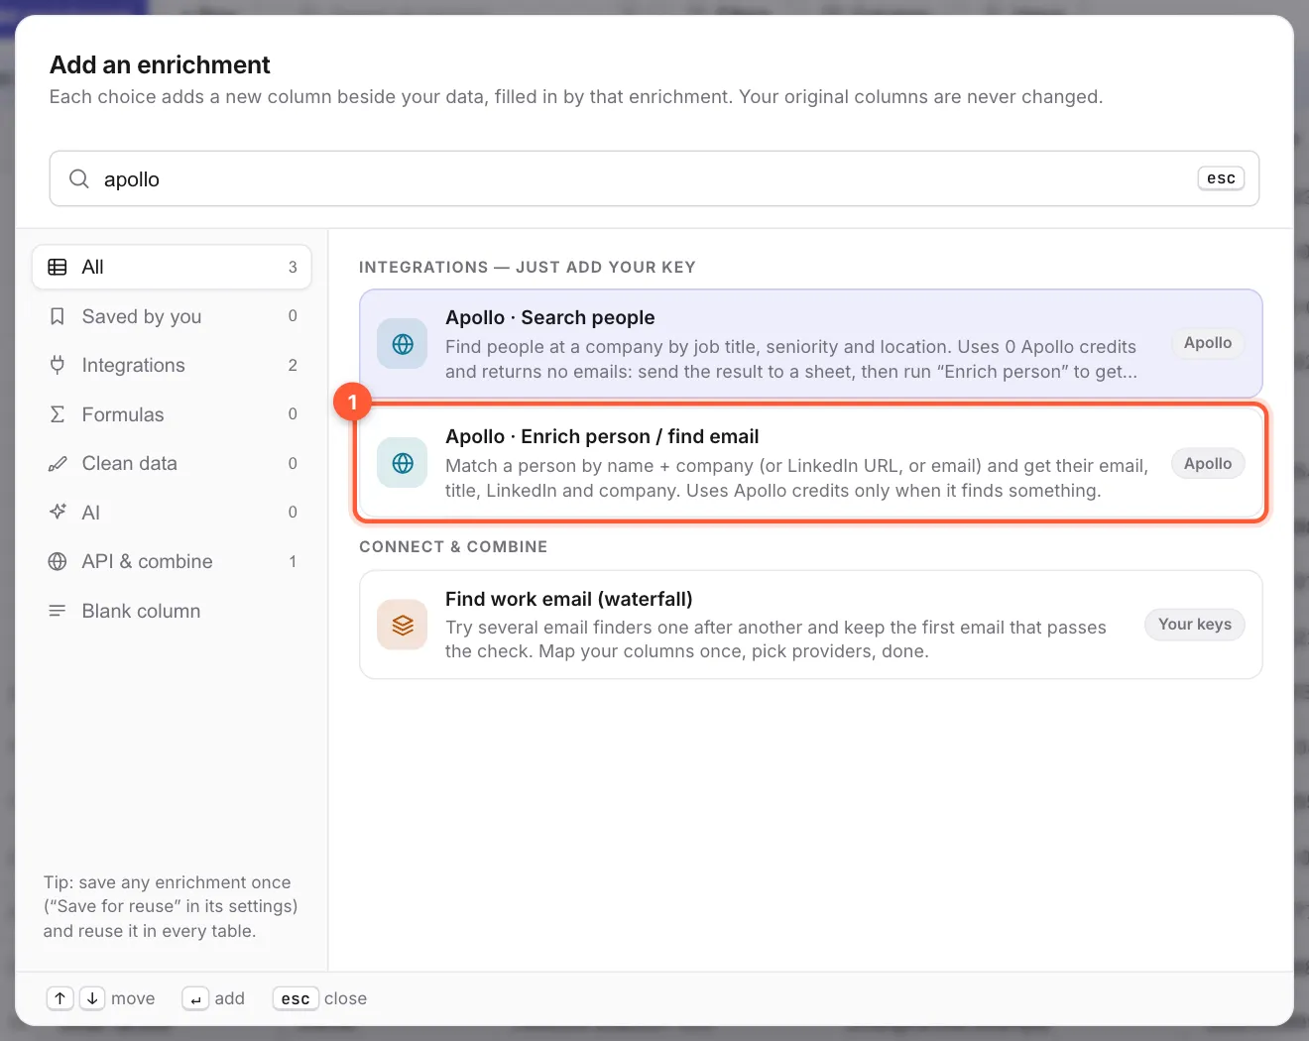This screenshot has height=1041, width=1309.
Task: Click the count 2 next to Integrations
Action: coord(293,365)
